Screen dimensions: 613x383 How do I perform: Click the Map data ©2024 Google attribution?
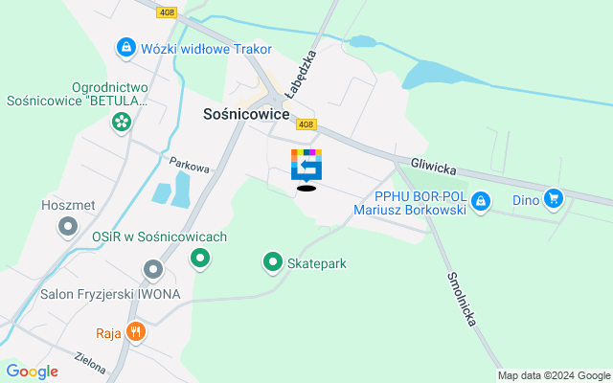pyautogui.click(x=554, y=376)
